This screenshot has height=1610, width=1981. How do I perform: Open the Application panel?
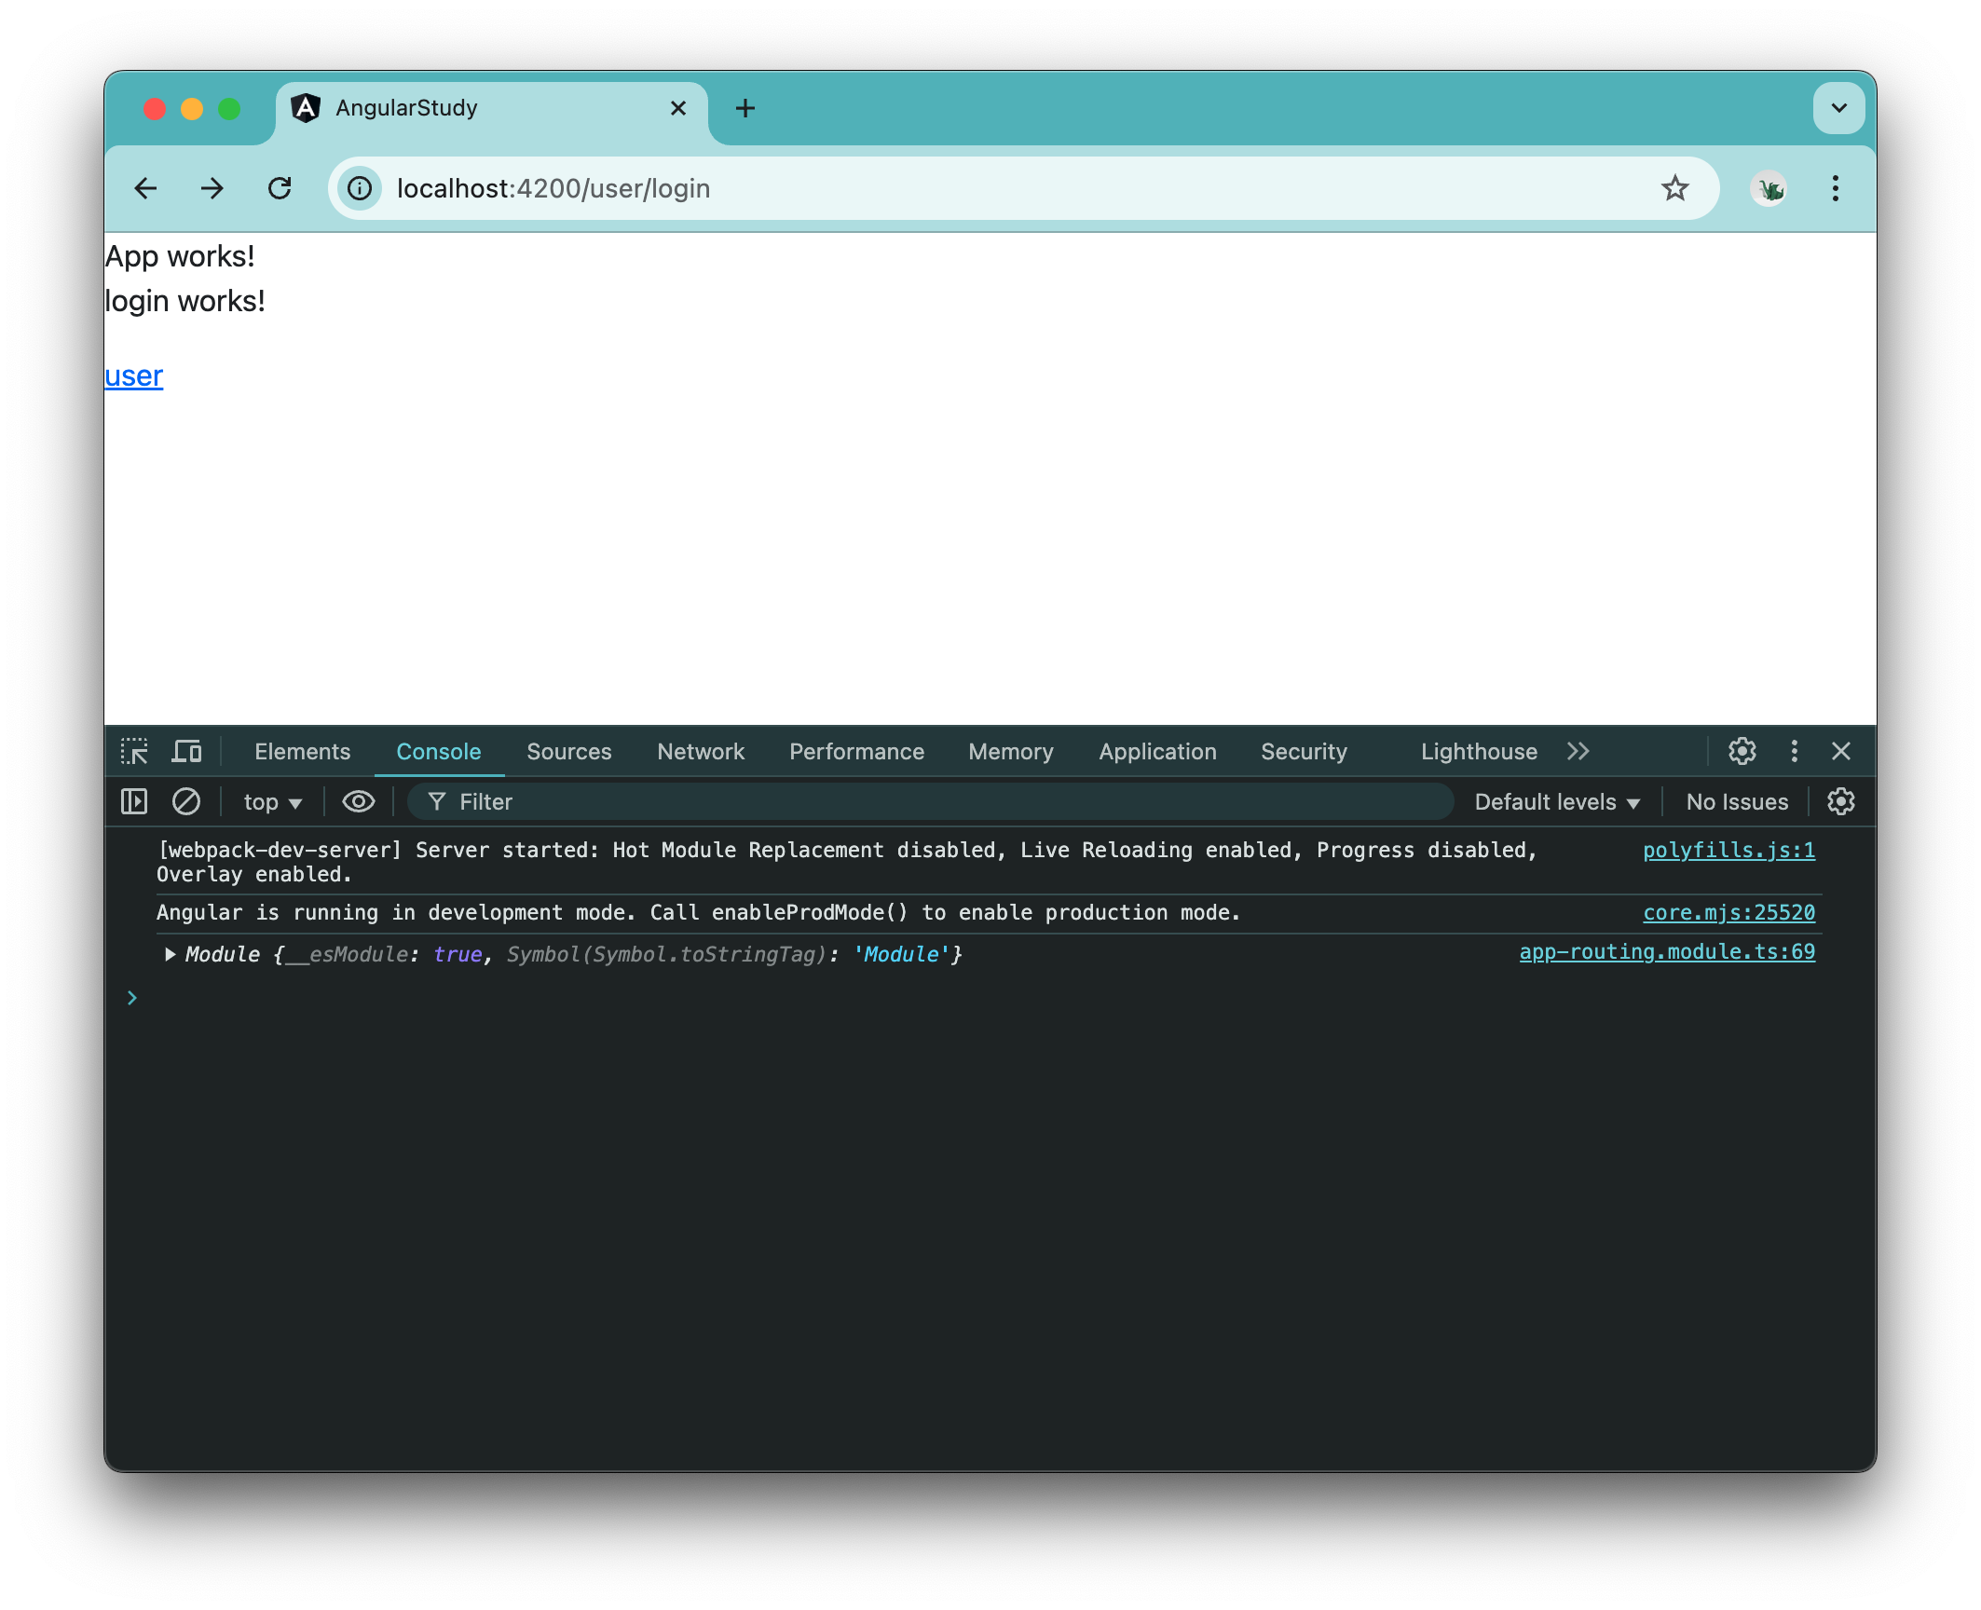point(1156,751)
